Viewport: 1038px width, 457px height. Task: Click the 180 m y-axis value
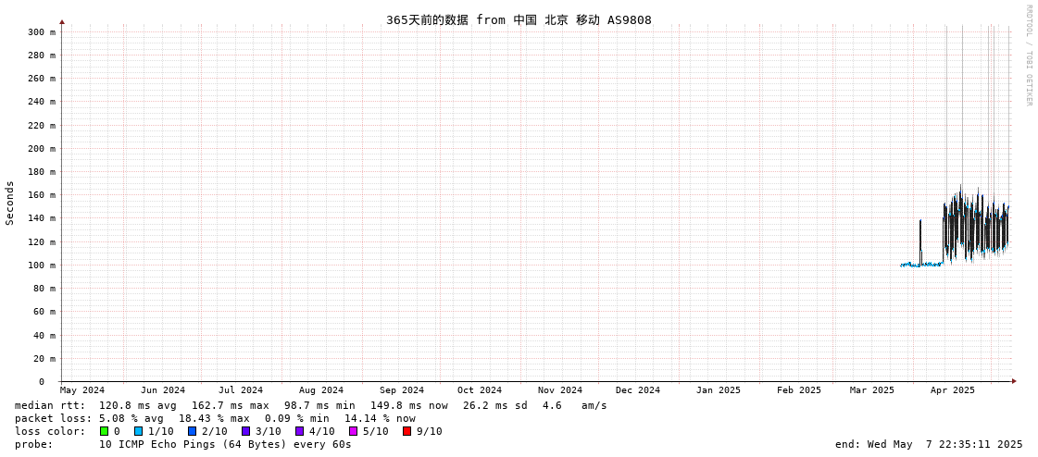tap(42, 171)
